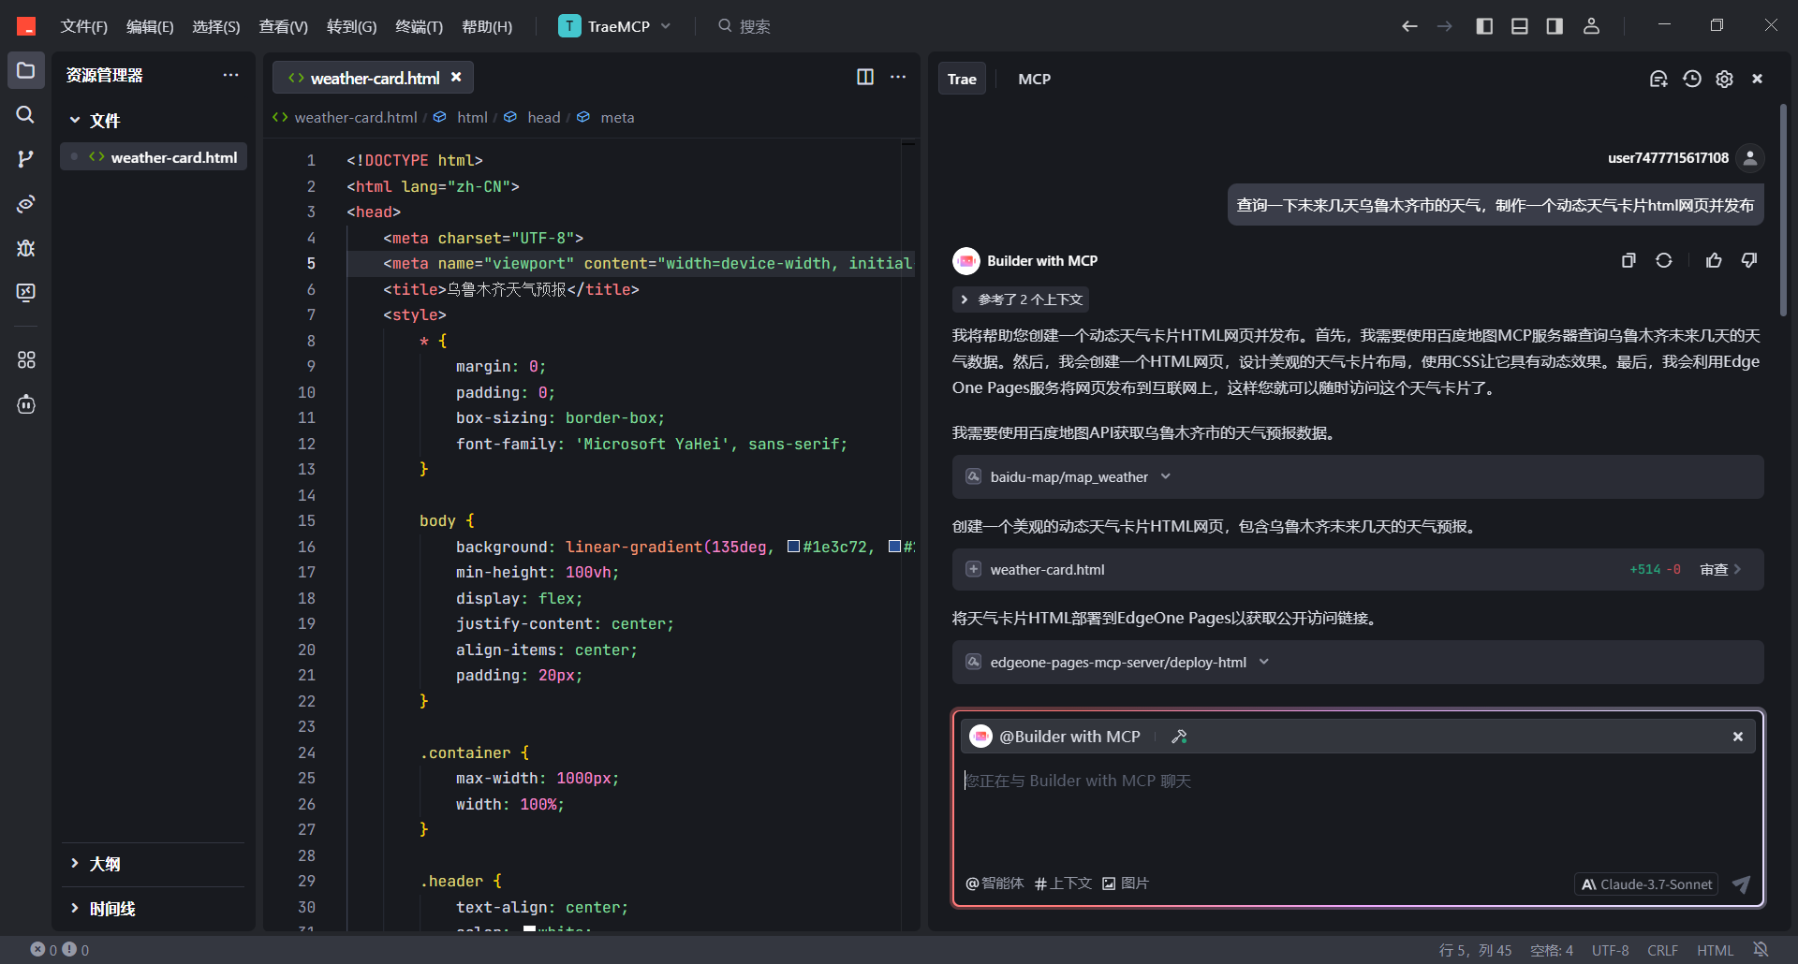Click 审查 to review weather-card.html changes
This screenshot has height=964, width=1798.
tap(1720, 569)
